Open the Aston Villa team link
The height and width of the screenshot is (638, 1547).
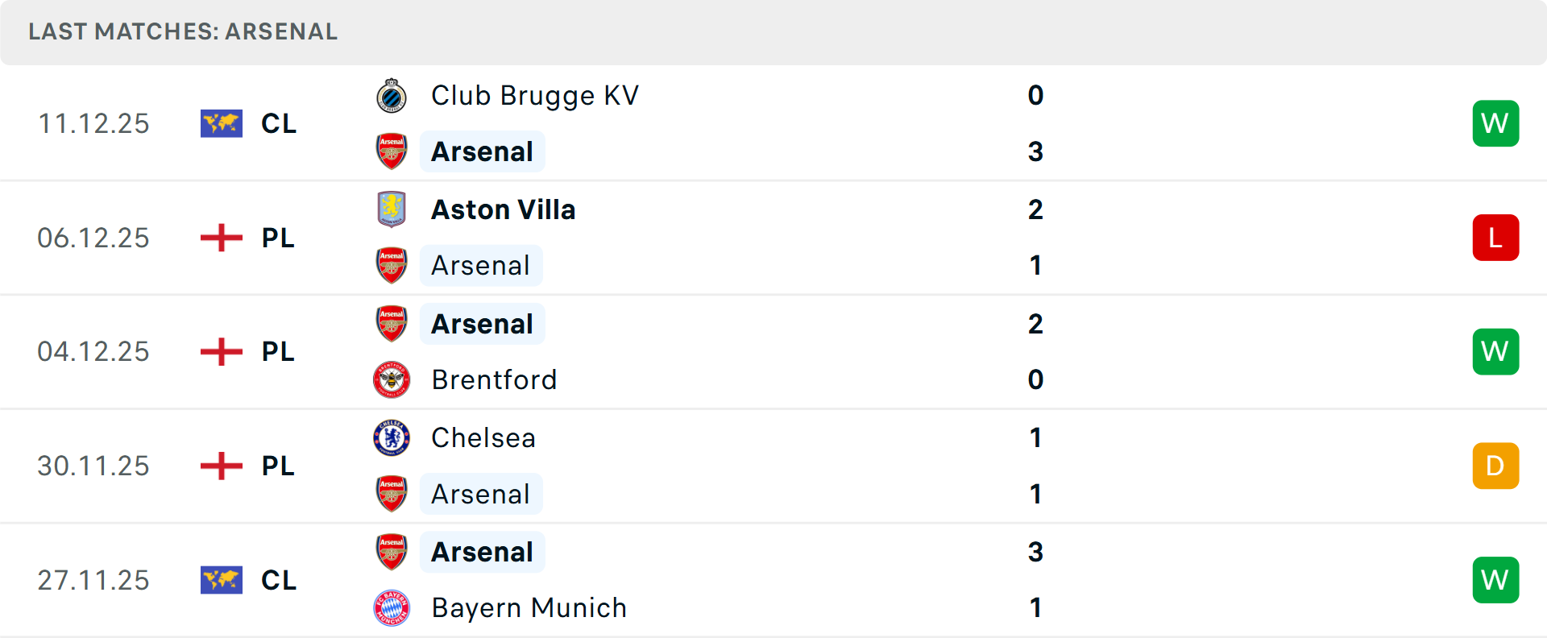[504, 209]
